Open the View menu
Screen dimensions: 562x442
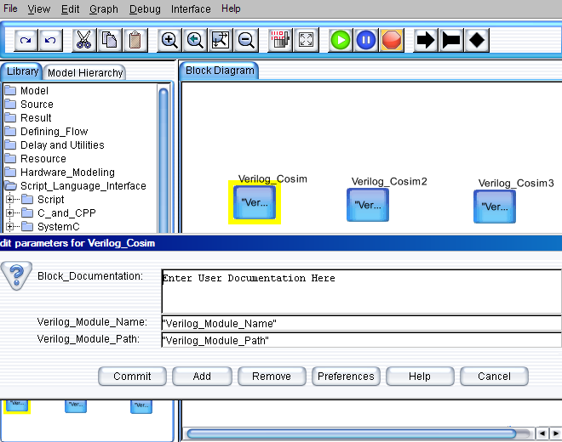coord(39,9)
